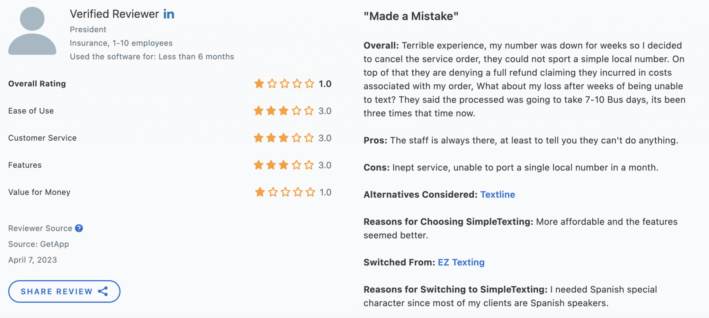Select the first Value for Money star

259,192
